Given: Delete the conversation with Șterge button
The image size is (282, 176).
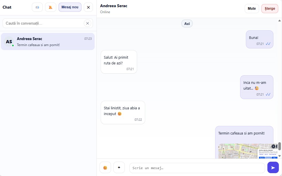Looking at the screenshot, I should [270, 8].
